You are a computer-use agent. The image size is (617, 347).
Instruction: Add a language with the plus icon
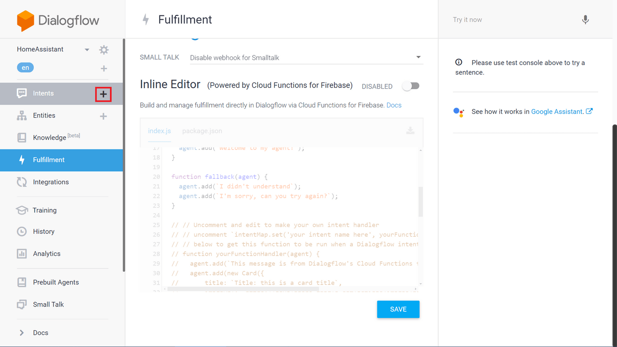(x=104, y=68)
